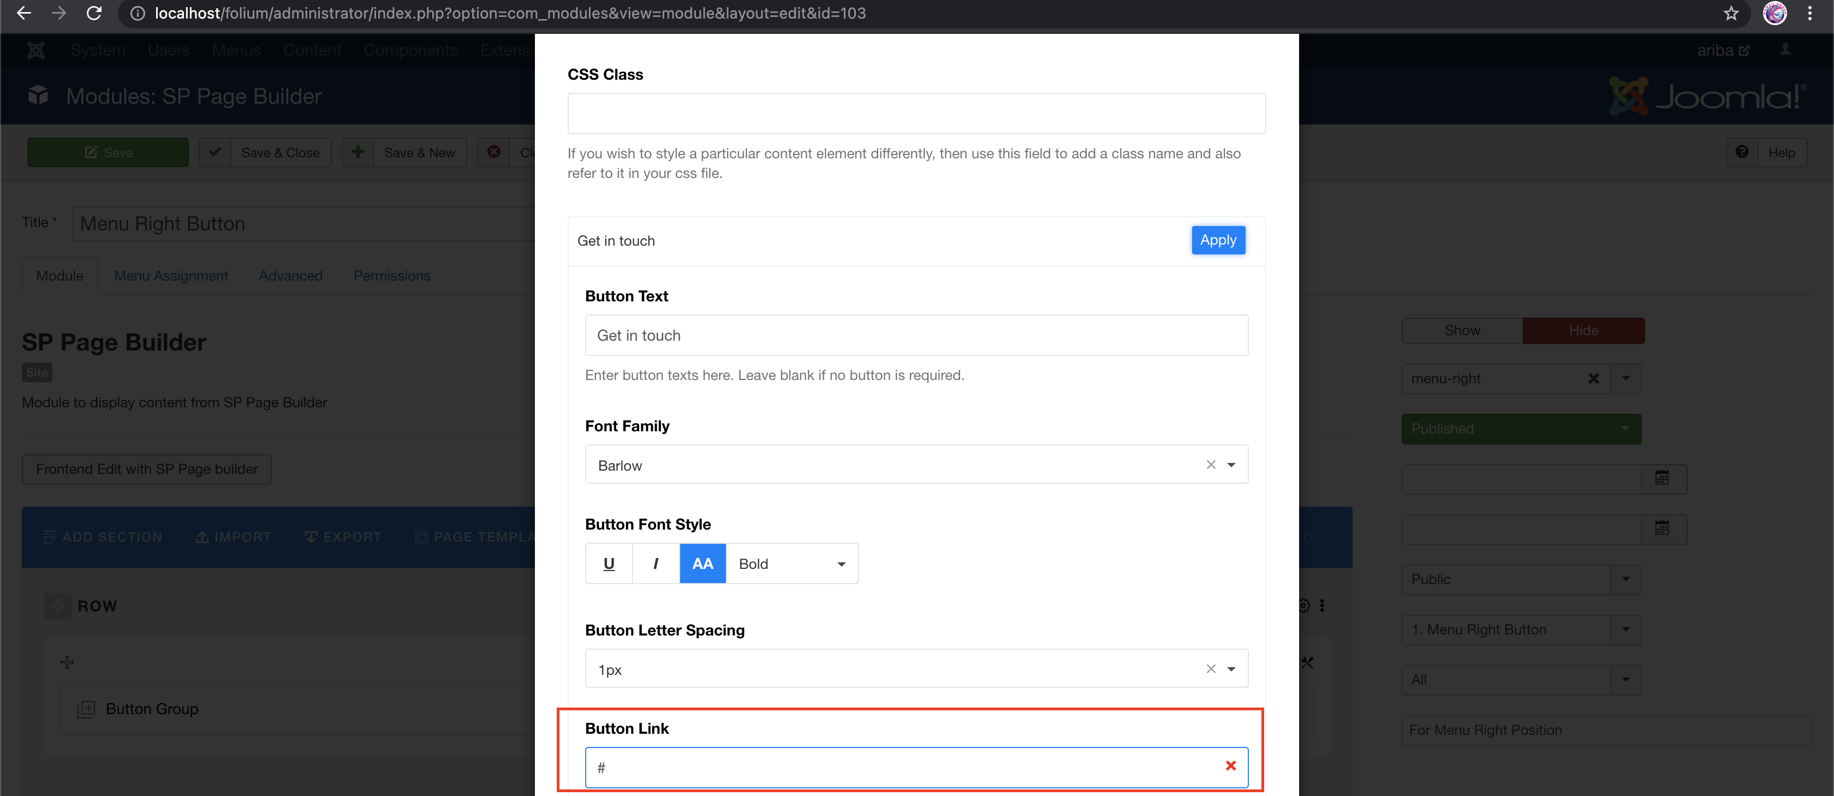Open the calendar picker for start publishing
Image resolution: width=1834 pixels, height=796 pixels.
pyautogui.click(x=1662, y=478)
